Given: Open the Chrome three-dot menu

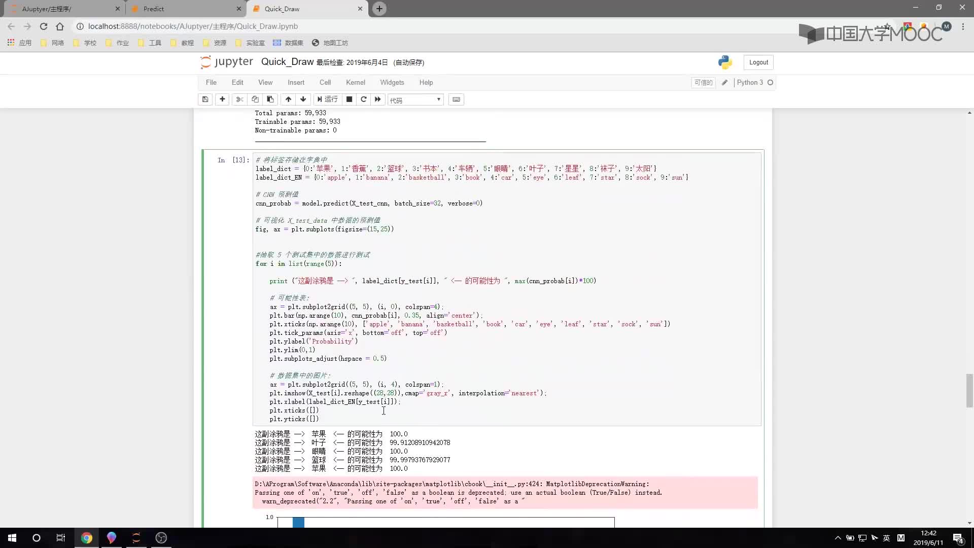Looking at the screenshot, I should tap(963, 26).
